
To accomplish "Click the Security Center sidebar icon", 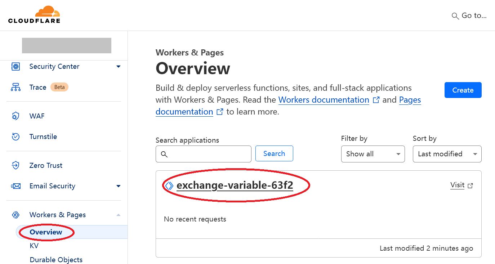I will coord(15,66).
